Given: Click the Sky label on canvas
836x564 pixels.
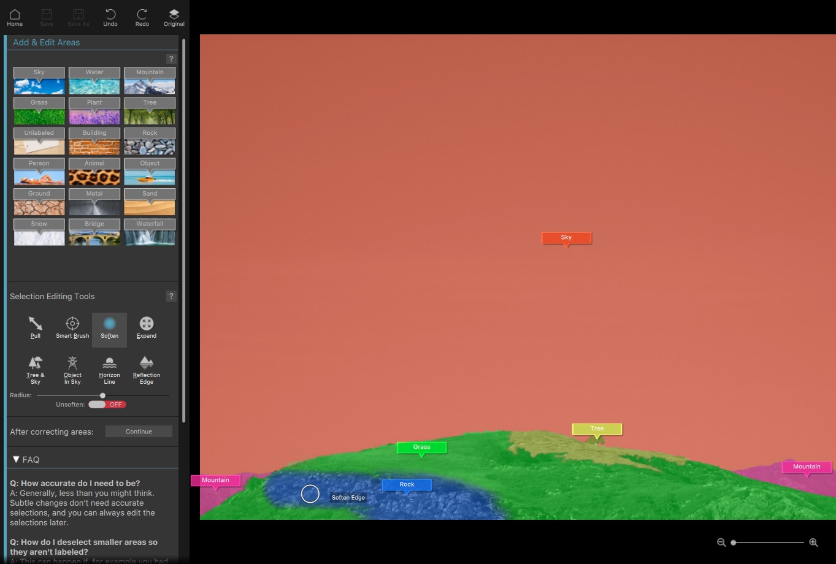Looking at the screenshot, I should [x=566, y=238].
